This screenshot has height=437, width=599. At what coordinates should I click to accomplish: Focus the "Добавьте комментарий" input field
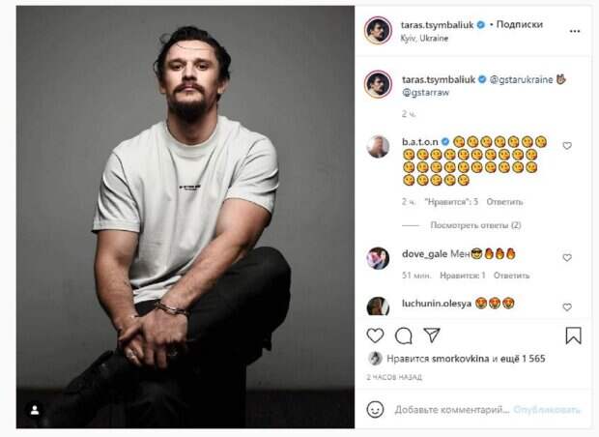coord(452,409)
